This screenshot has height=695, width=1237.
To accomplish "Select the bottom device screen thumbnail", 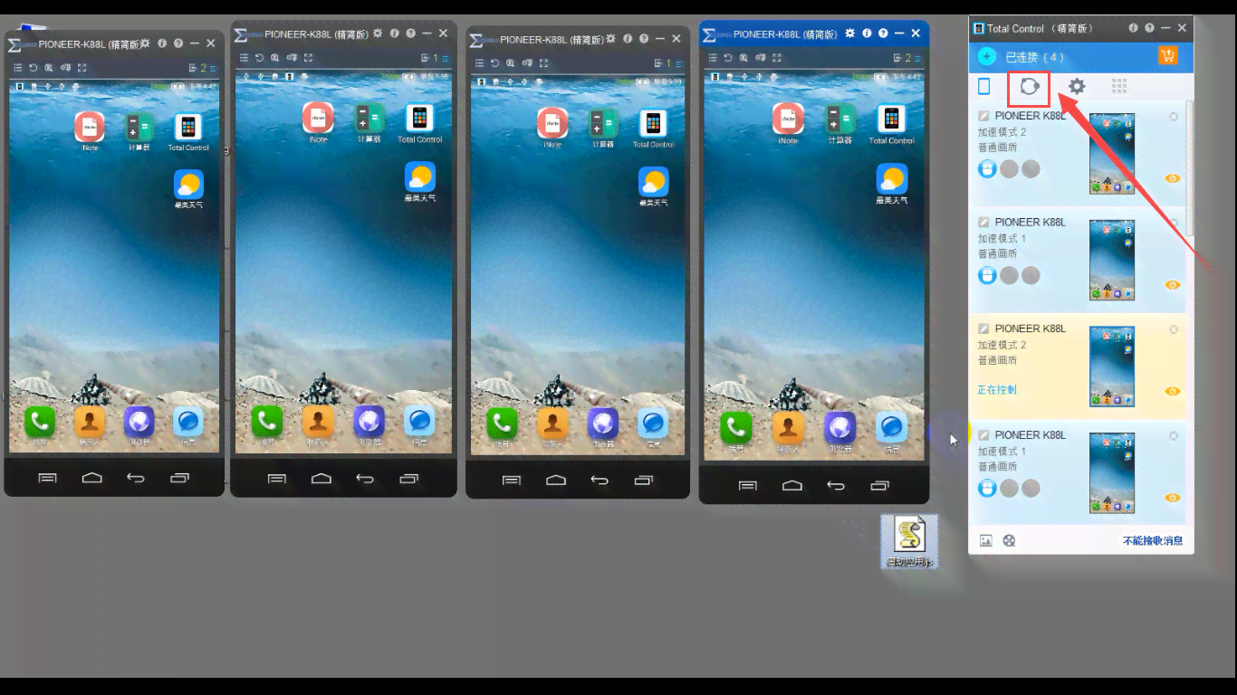I will pyautogui.click(x=1112, y=473).
